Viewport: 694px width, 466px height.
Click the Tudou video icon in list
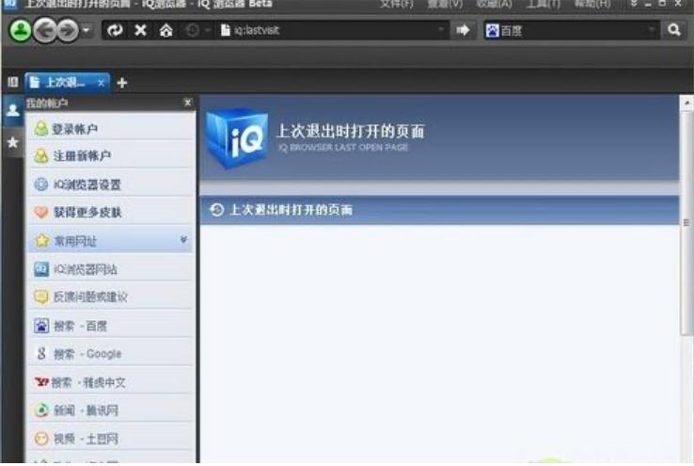pos(41,439)
